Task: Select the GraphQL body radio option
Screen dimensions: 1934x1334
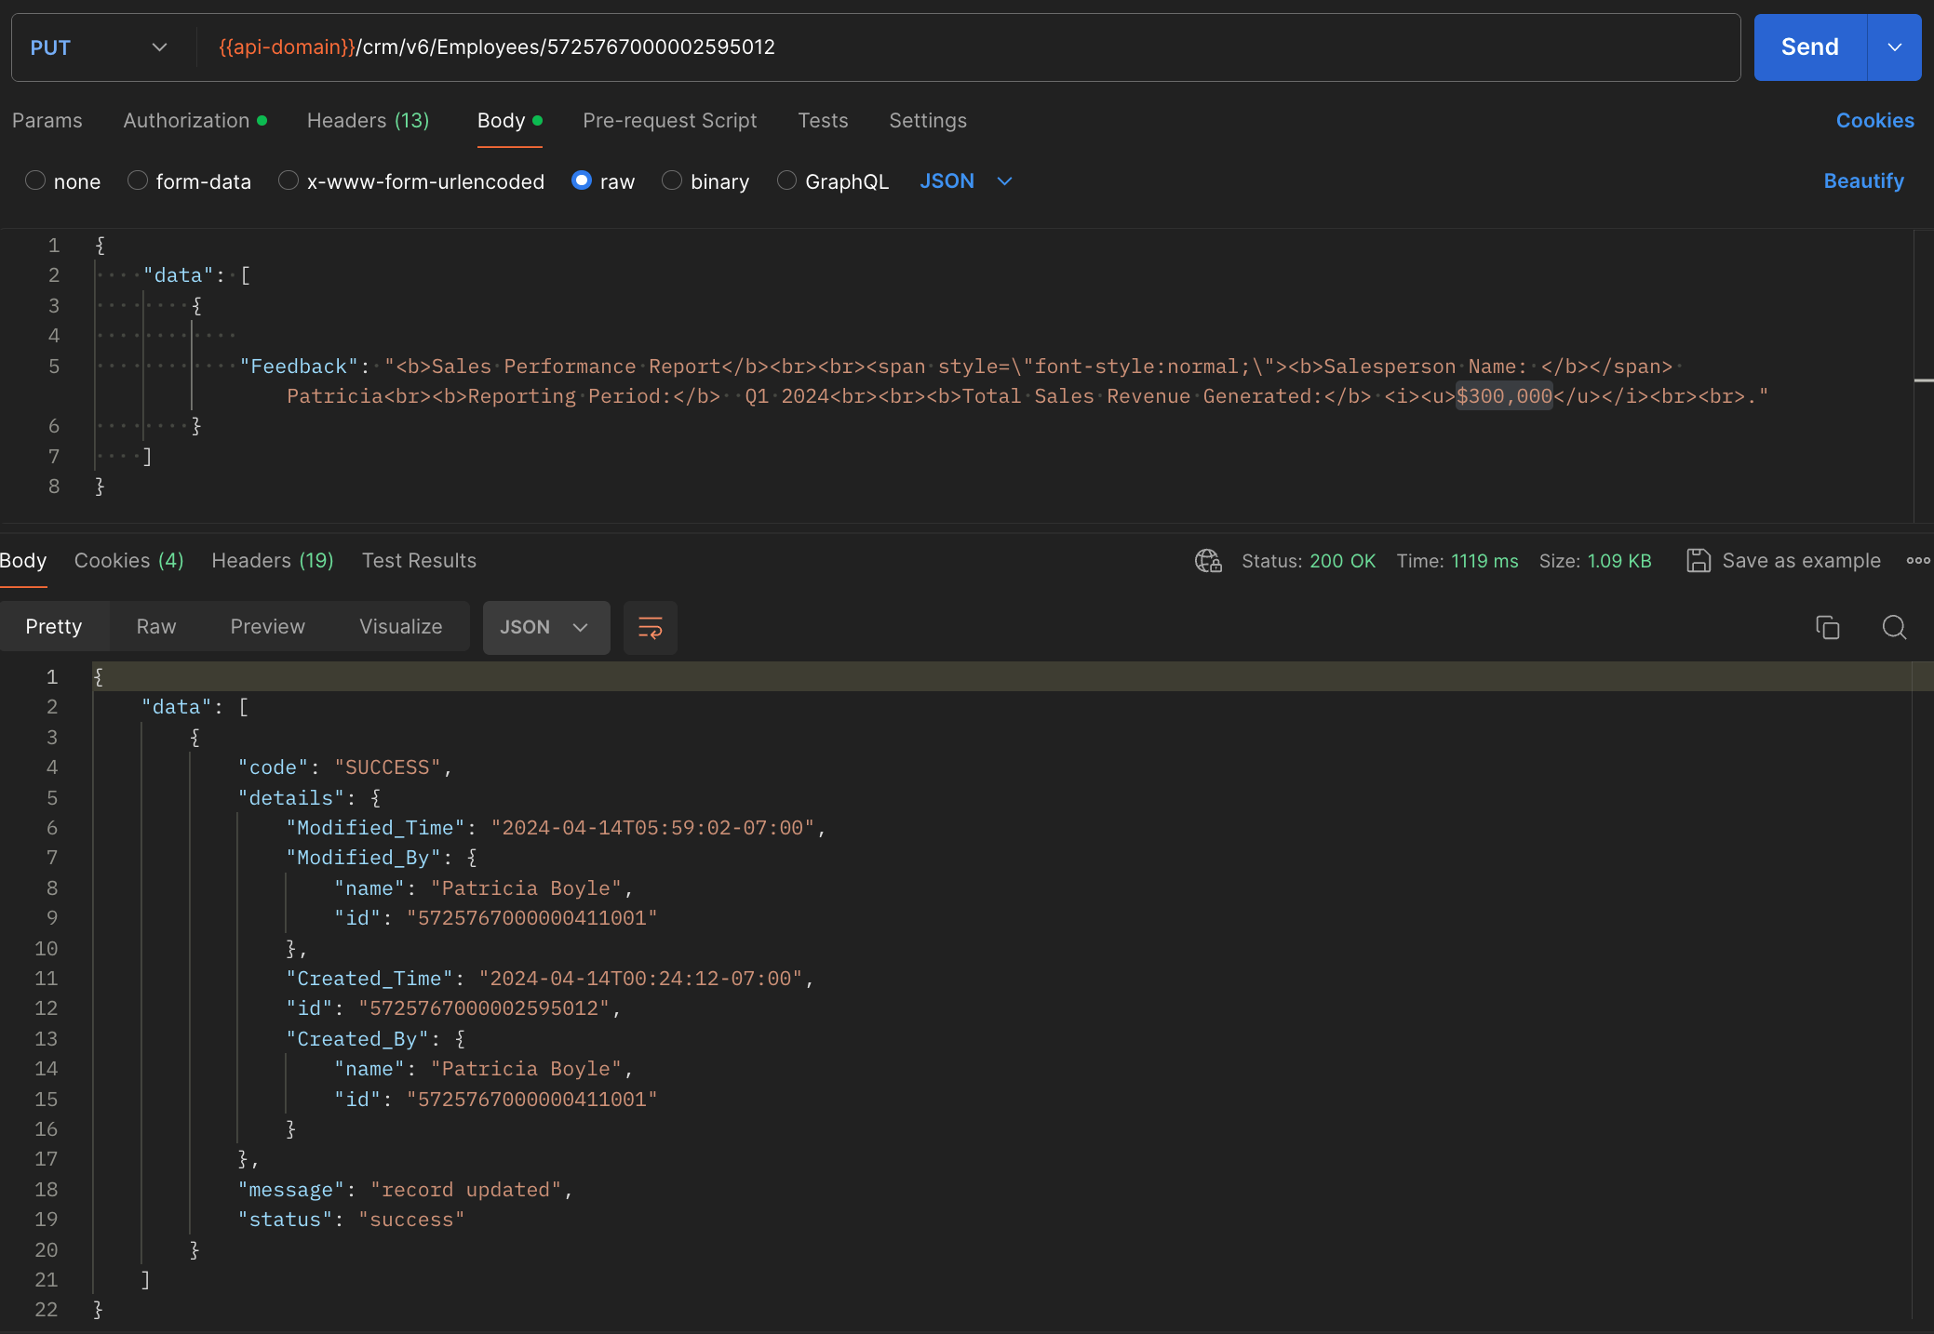Action: [786, 181]
